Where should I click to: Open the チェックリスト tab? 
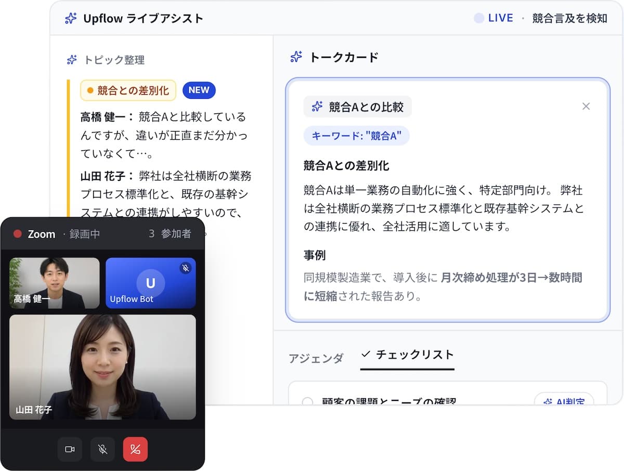click(407, 355)
